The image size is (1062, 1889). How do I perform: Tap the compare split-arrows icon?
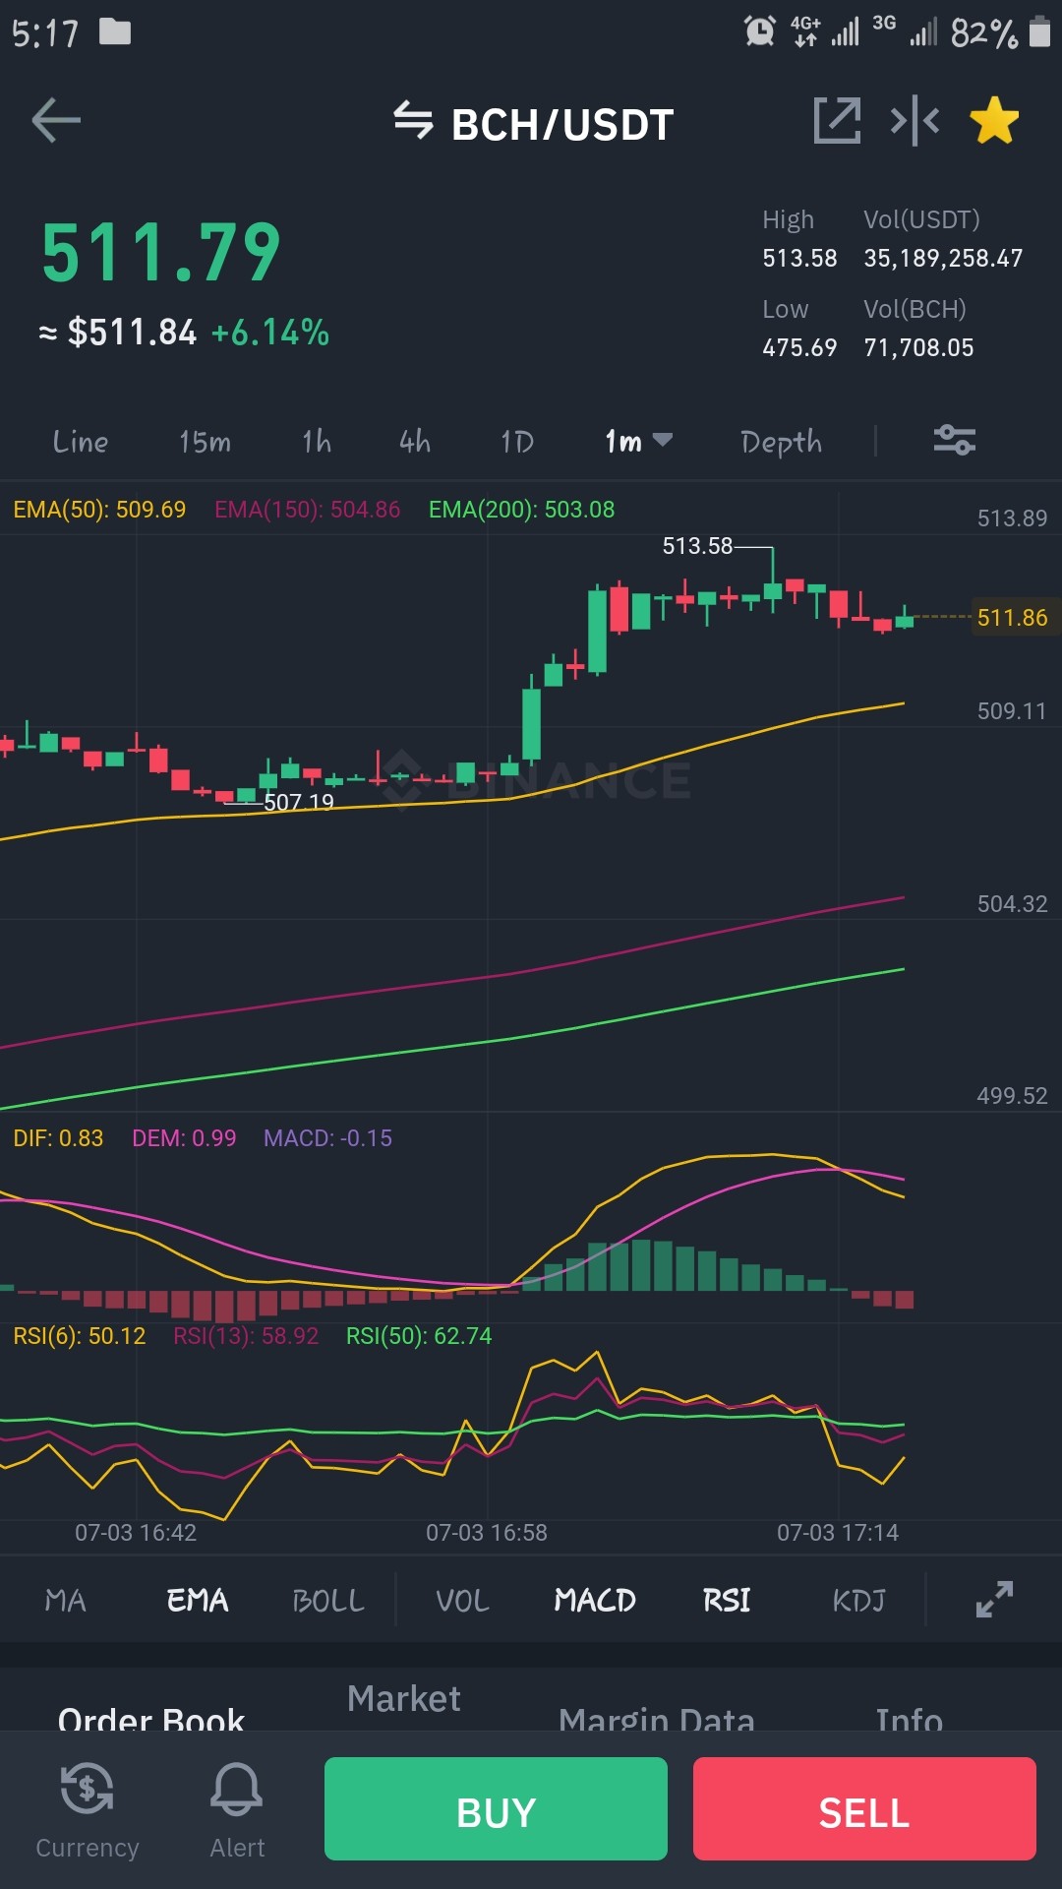click(914, 121)
